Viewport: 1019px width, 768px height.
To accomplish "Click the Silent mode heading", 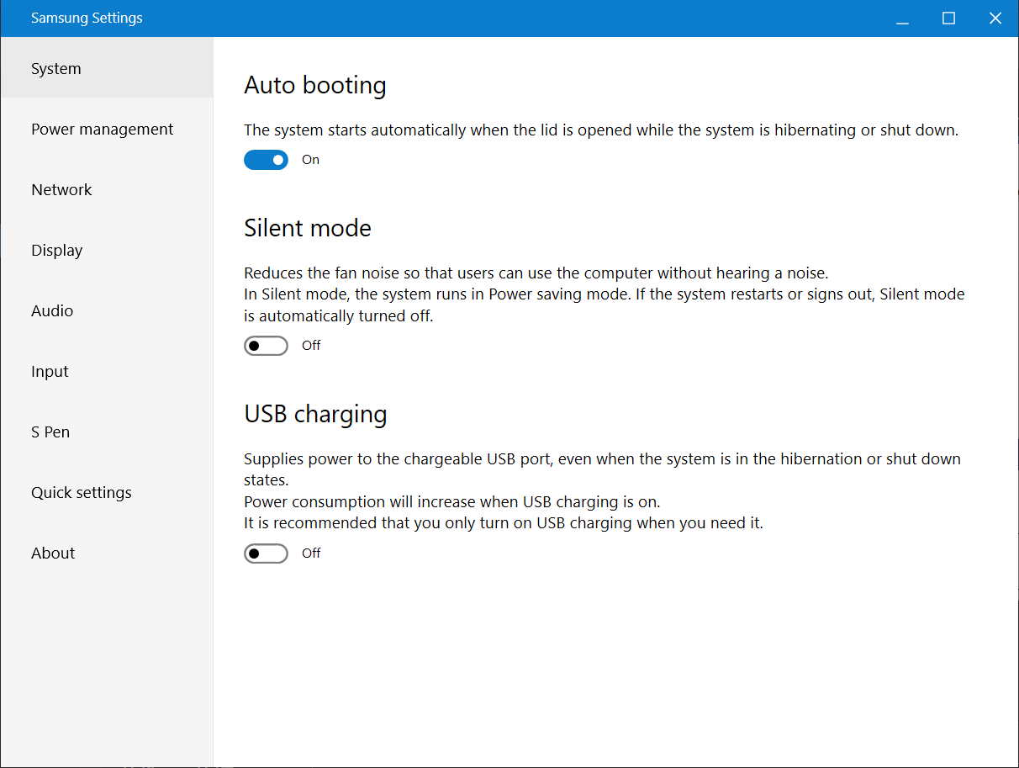I will click(308, 228).
